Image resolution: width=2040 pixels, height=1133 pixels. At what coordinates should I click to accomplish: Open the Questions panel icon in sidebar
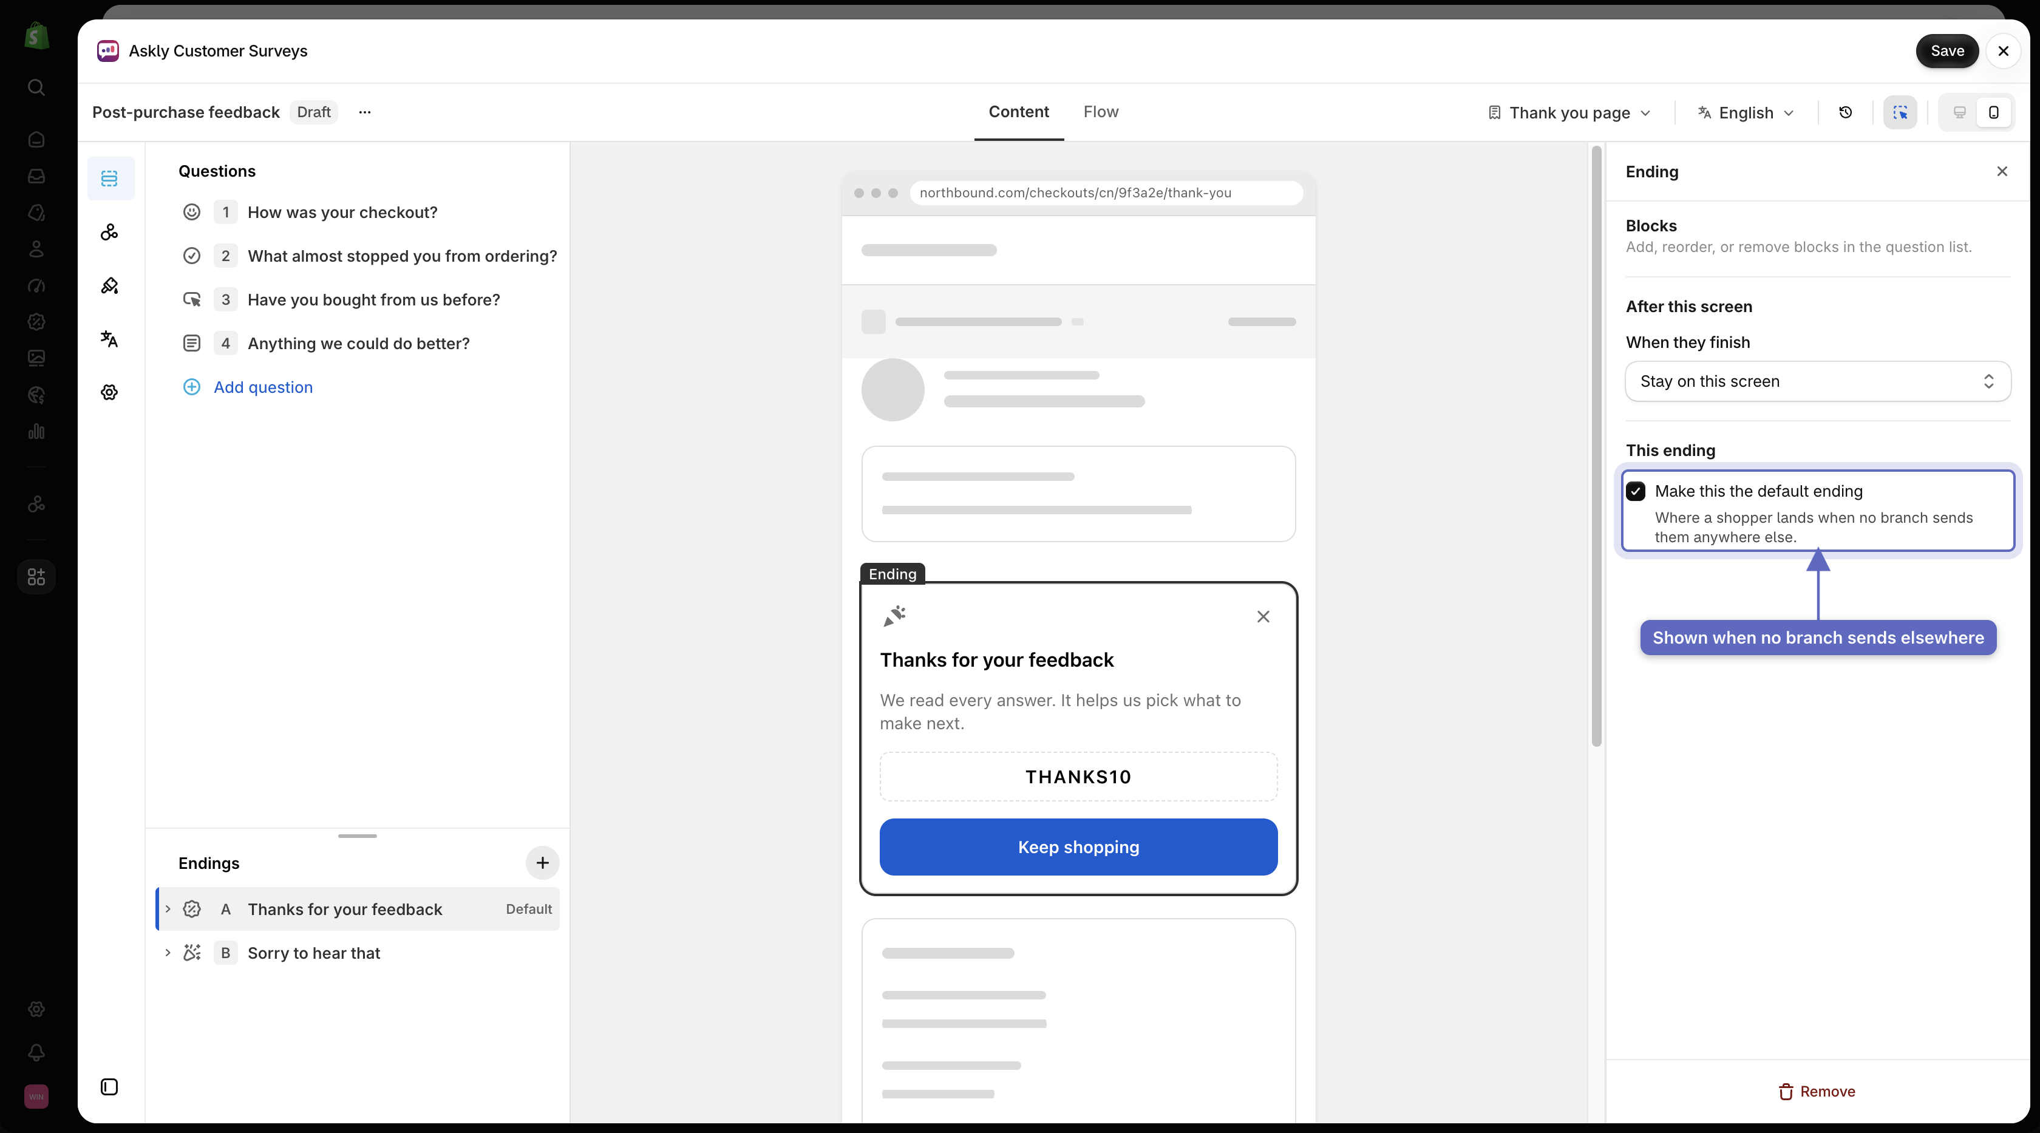tap(110, 178)
